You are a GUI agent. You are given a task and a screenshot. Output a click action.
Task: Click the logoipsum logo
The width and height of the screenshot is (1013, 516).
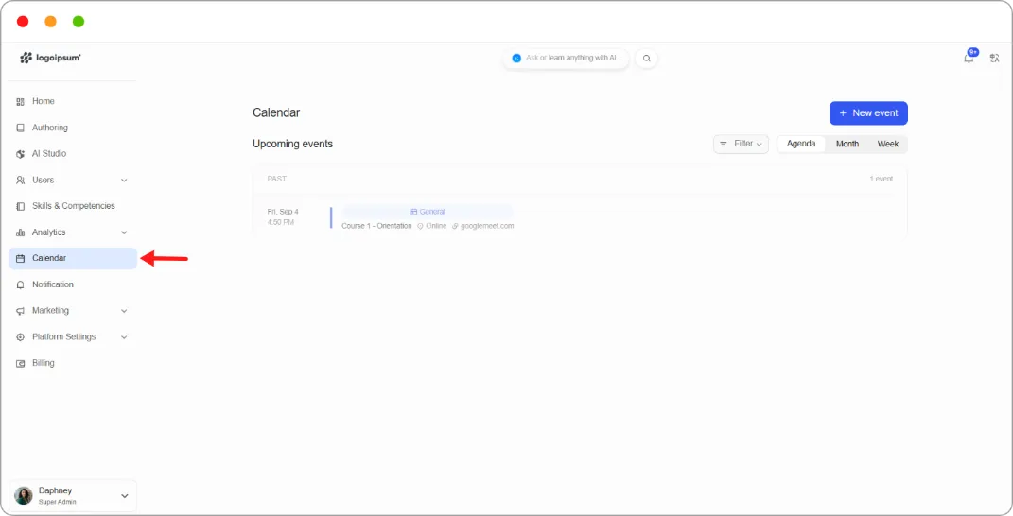(x=50, y=59)
